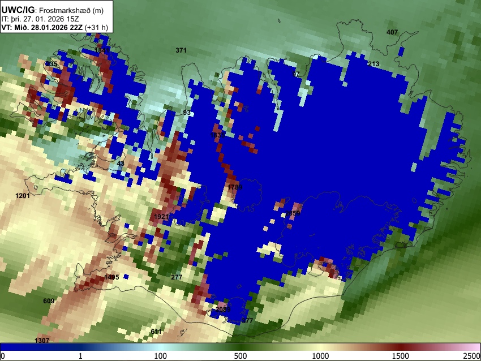Click the 1921 value label

click(161, 217)
